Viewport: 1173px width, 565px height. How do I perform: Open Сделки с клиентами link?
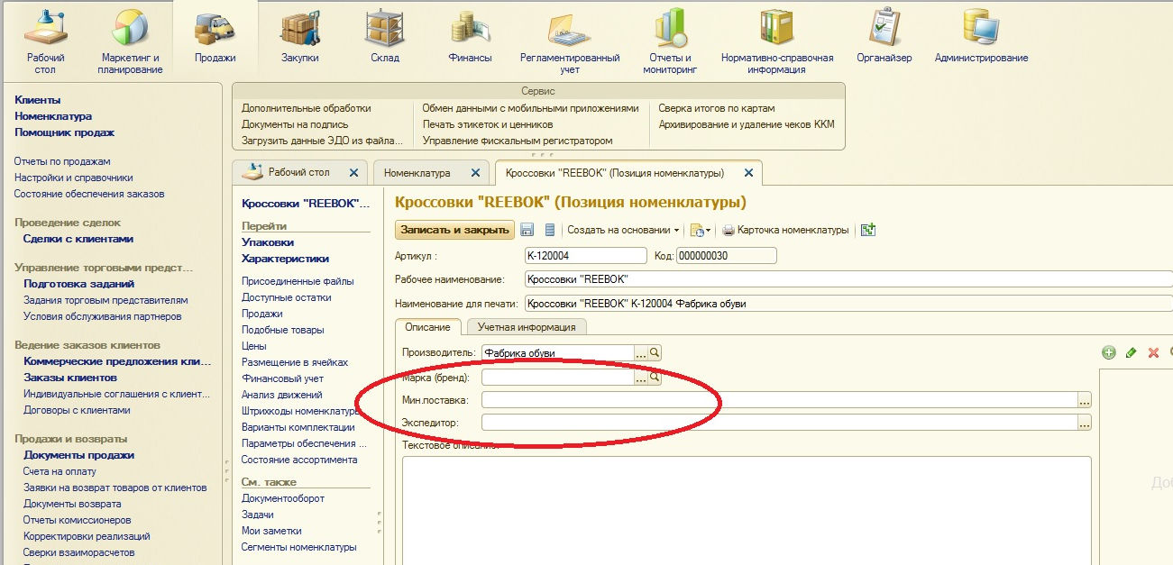point(78,239)
